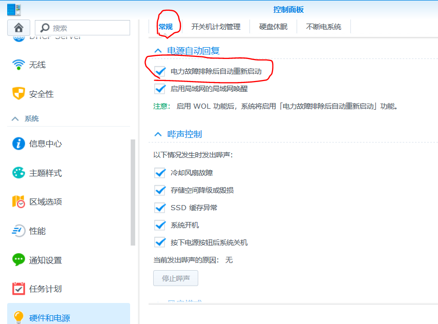Open the 主题样式 palette icon
This screenshot has height=324, width=438.
[x=19, y=173]
